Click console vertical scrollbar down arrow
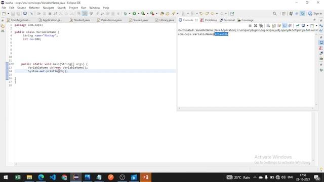Screen dimensions: 324x182 316,105
